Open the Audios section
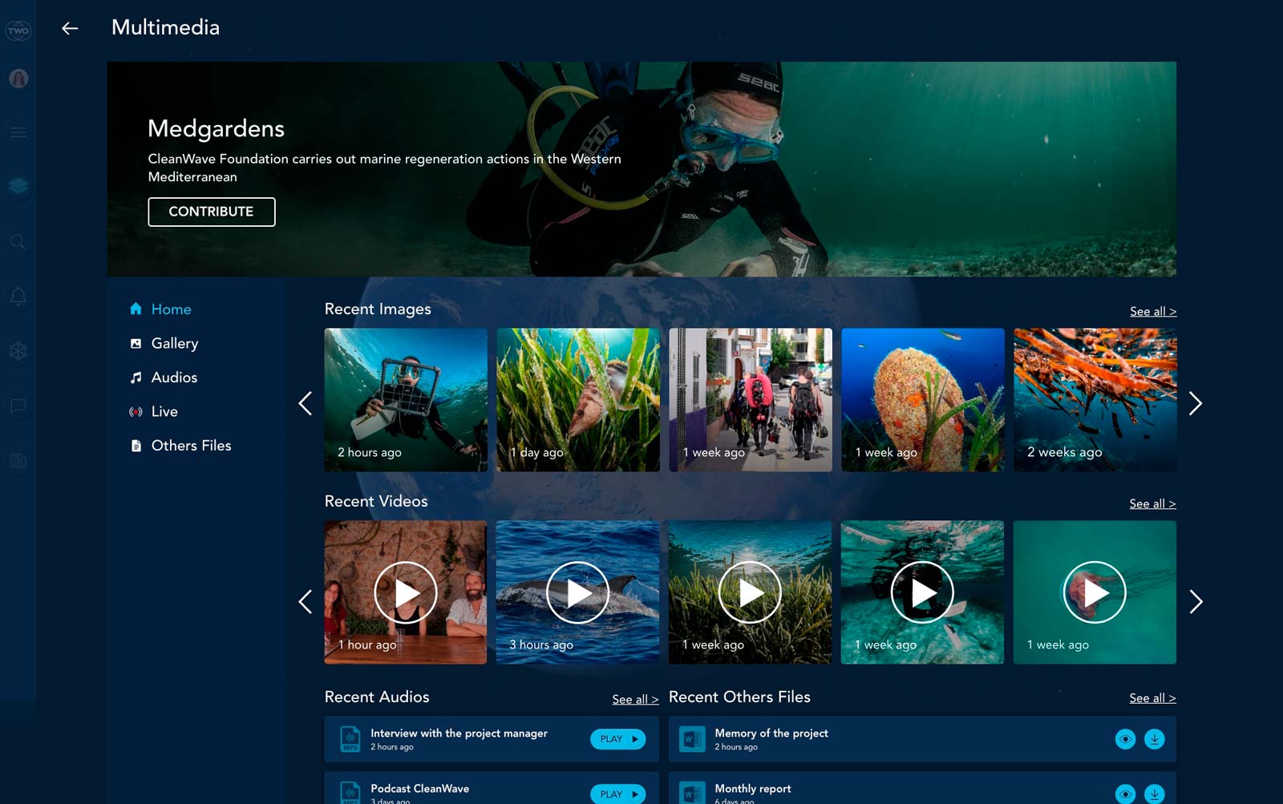This screenshot has width=1283, height=804. 163,378
